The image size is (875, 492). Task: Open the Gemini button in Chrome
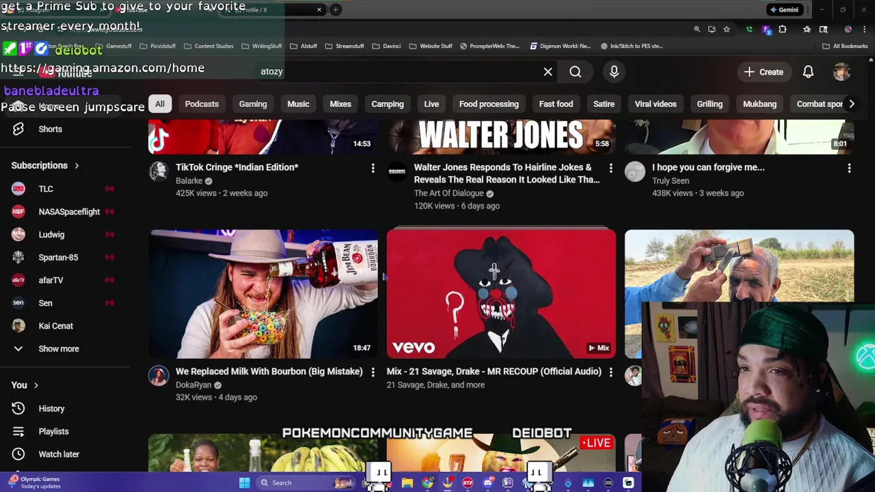pos(784,10)
